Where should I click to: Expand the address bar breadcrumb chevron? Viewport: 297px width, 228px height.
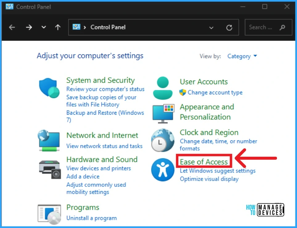(85, 28)
